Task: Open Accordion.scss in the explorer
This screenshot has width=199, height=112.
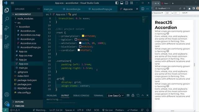Action: coord(28,43)
